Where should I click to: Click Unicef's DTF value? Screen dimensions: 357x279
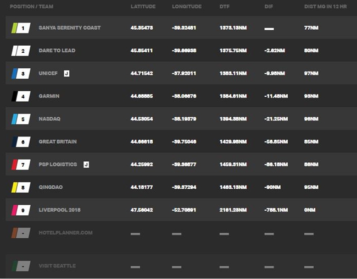233,73
